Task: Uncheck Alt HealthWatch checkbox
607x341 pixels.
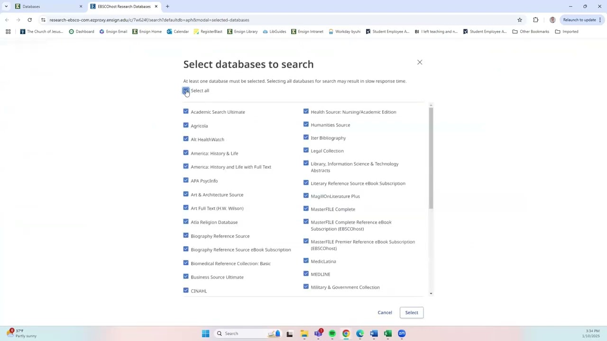Action: pos(186,139)
